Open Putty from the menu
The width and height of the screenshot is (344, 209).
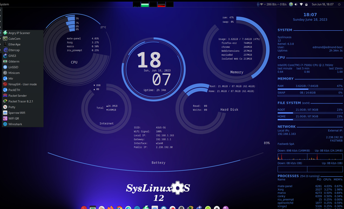23,107
